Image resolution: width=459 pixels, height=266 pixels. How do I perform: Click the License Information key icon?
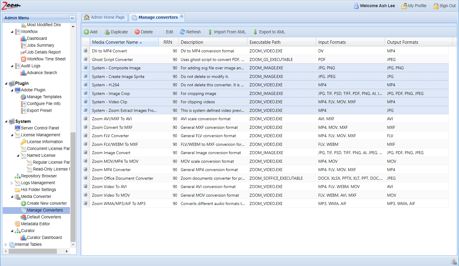pyautogui.click(x=24, y=142)
